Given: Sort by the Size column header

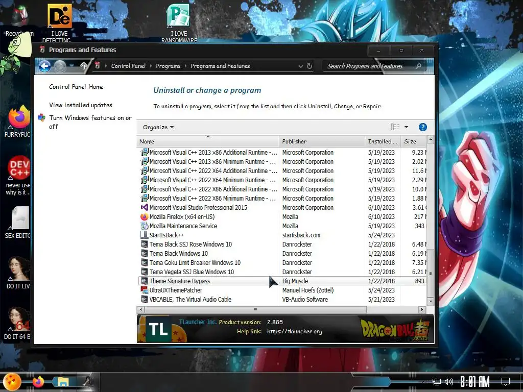Looking at the screenshot, I should pos(414,141).
